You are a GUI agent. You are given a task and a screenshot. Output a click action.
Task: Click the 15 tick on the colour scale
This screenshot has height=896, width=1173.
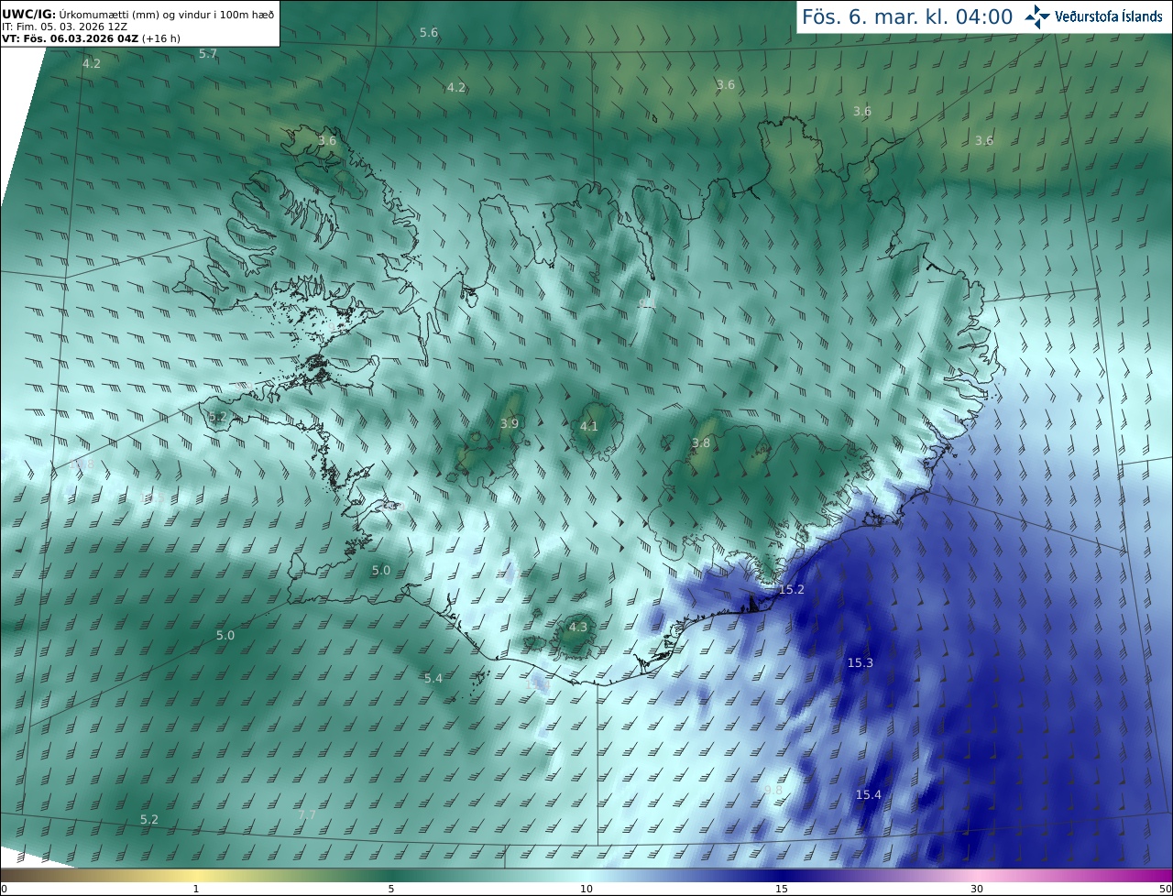(782, 889)
